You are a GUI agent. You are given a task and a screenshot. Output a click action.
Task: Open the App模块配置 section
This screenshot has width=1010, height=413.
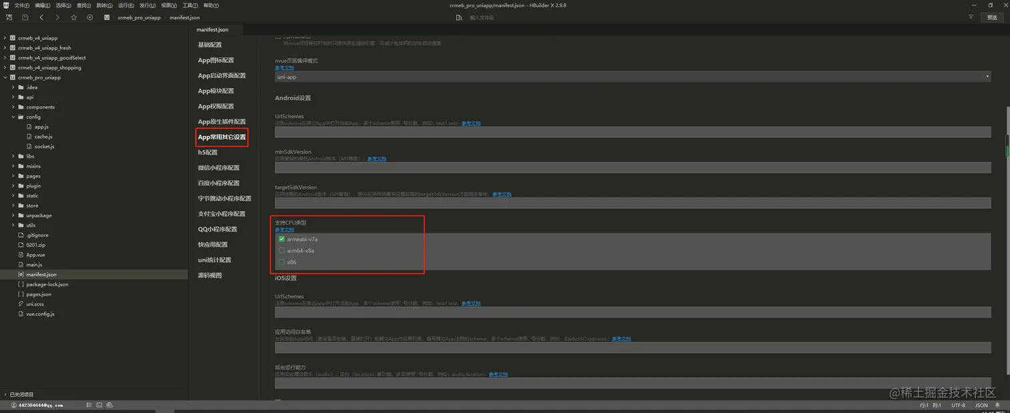pyautogui.click(x=216, y=91)
